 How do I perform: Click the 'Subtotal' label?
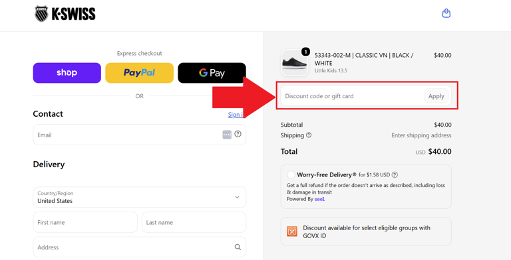pos(291,125)
